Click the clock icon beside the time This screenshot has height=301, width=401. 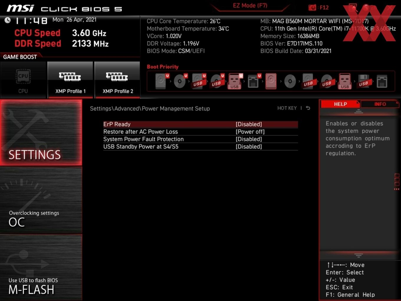point(8,20)
